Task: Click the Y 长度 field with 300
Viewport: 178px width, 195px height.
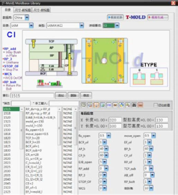Action: (115, 126)
